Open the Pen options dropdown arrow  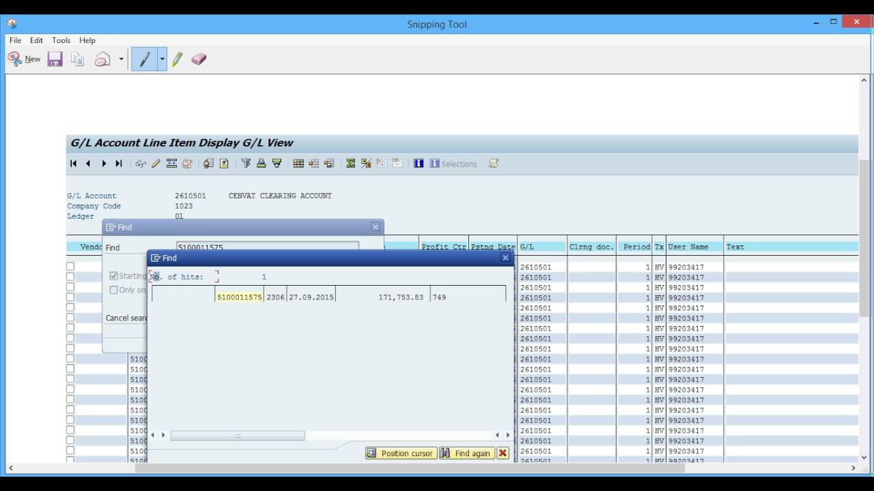[163, 59]
